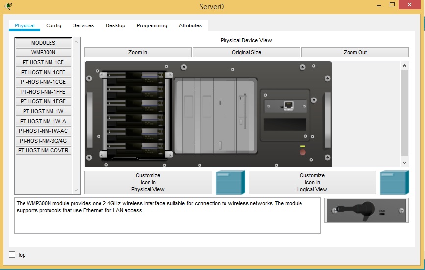425x270 pixels.
Task: Click the blue physical view icon preview
Action: (230, 182)
